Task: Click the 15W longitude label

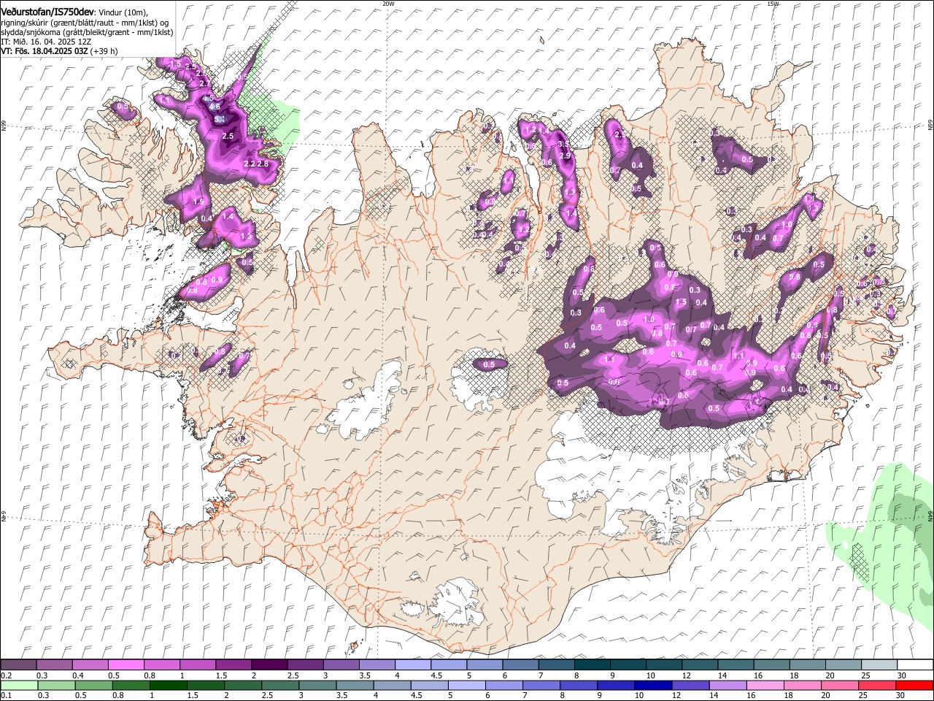Action: (773, 3)
